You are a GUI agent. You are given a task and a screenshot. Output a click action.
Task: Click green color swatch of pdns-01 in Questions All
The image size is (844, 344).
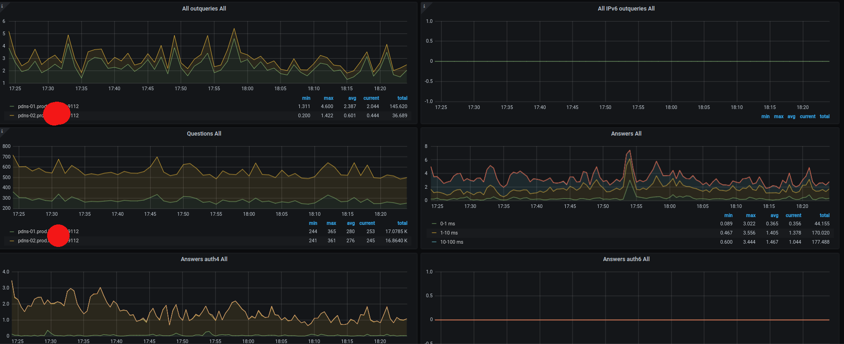pyautogui.click(x=12, y=231)
